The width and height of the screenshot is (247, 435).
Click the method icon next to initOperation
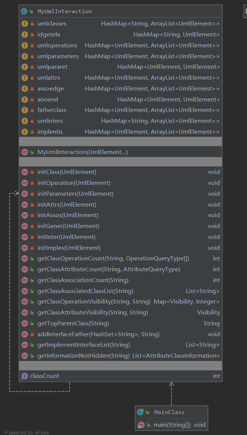25,183
